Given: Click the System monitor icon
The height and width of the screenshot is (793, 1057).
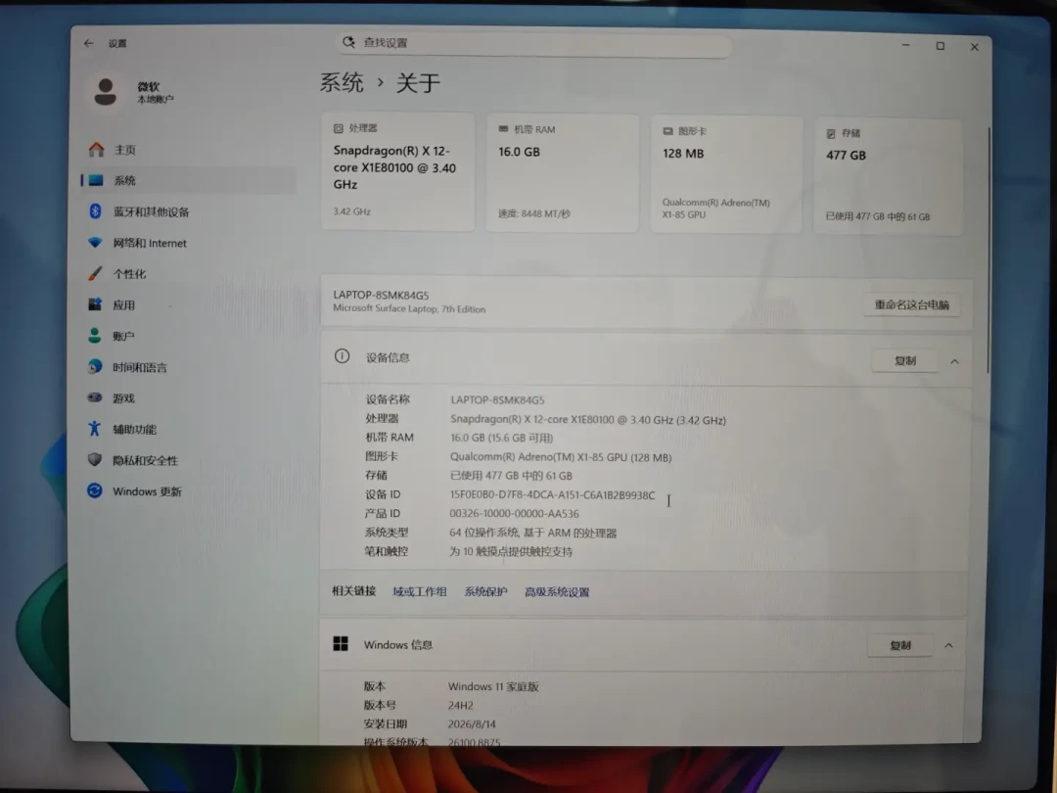Looking at the screenshot, I should point(96,180).
